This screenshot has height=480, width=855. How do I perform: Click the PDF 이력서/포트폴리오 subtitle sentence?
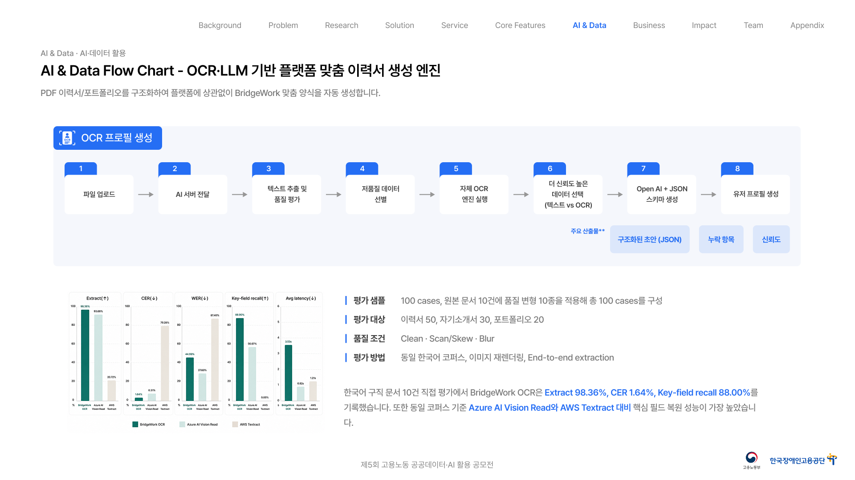[x=210, y=93]
